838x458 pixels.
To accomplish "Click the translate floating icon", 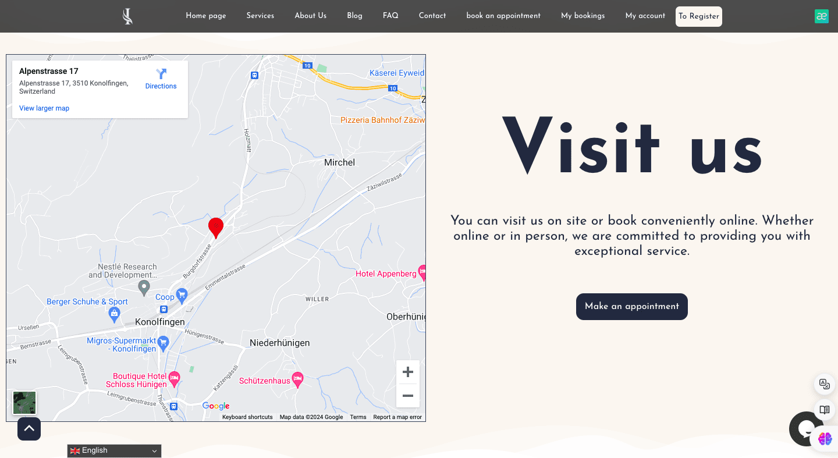I will tap(825, 384).
